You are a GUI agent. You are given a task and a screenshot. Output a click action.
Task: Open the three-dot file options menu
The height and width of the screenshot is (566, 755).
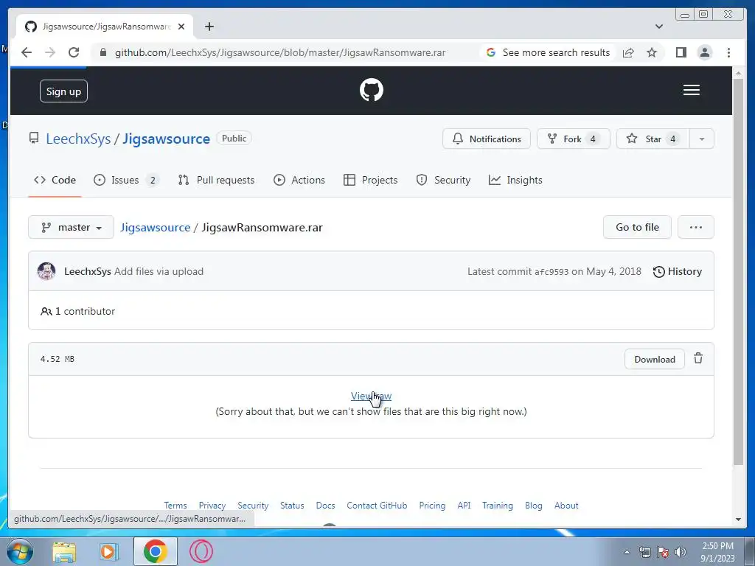coord(696,227)
